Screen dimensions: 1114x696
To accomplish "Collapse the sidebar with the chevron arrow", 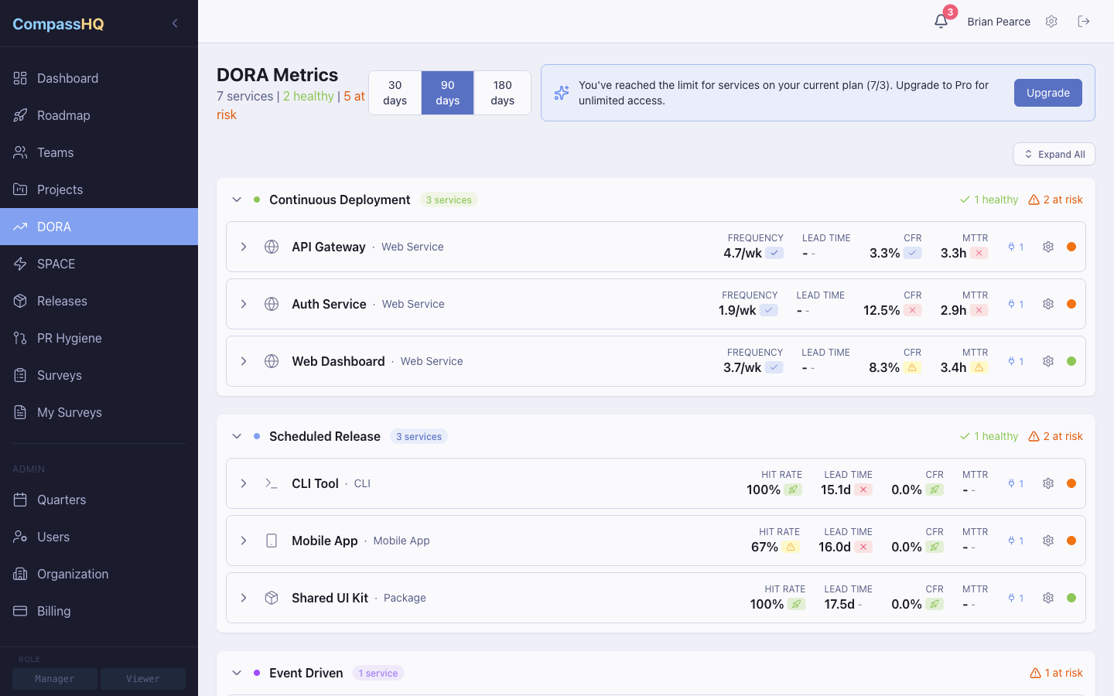I will click(174, 22).
